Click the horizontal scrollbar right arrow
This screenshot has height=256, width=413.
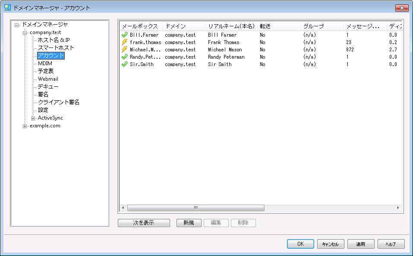(398, 208)
